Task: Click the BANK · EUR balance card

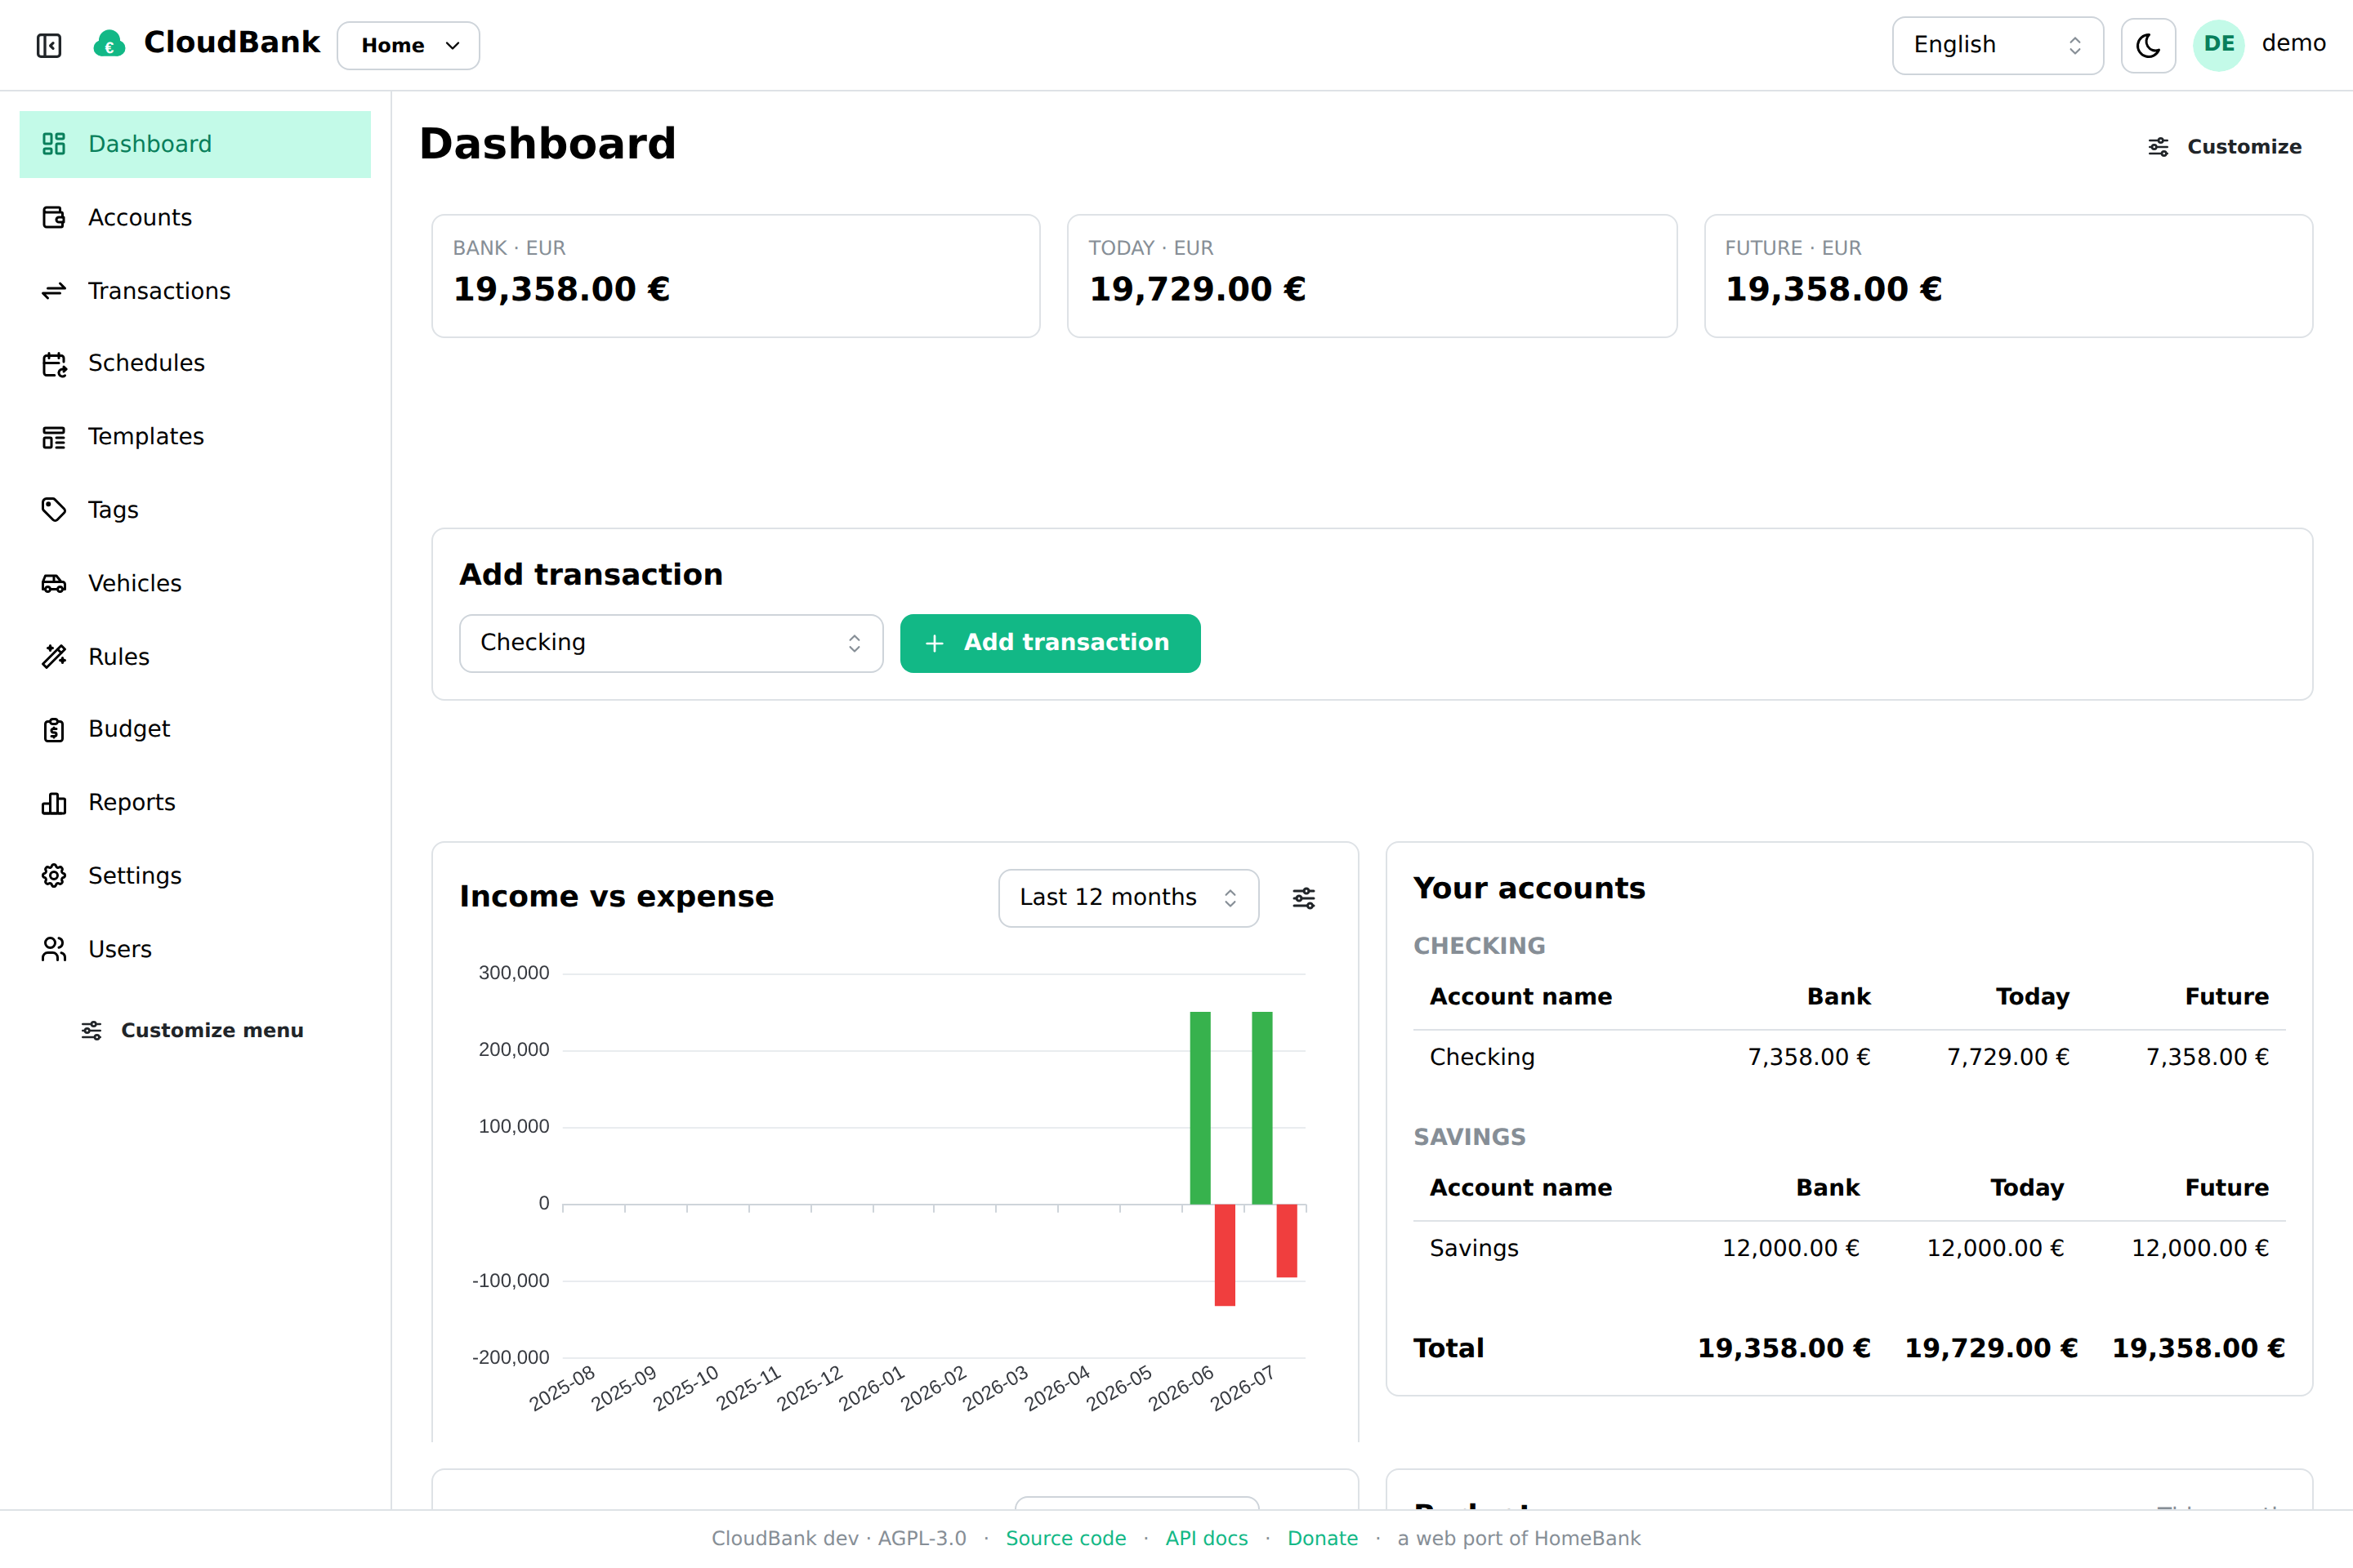Action: 735,276
